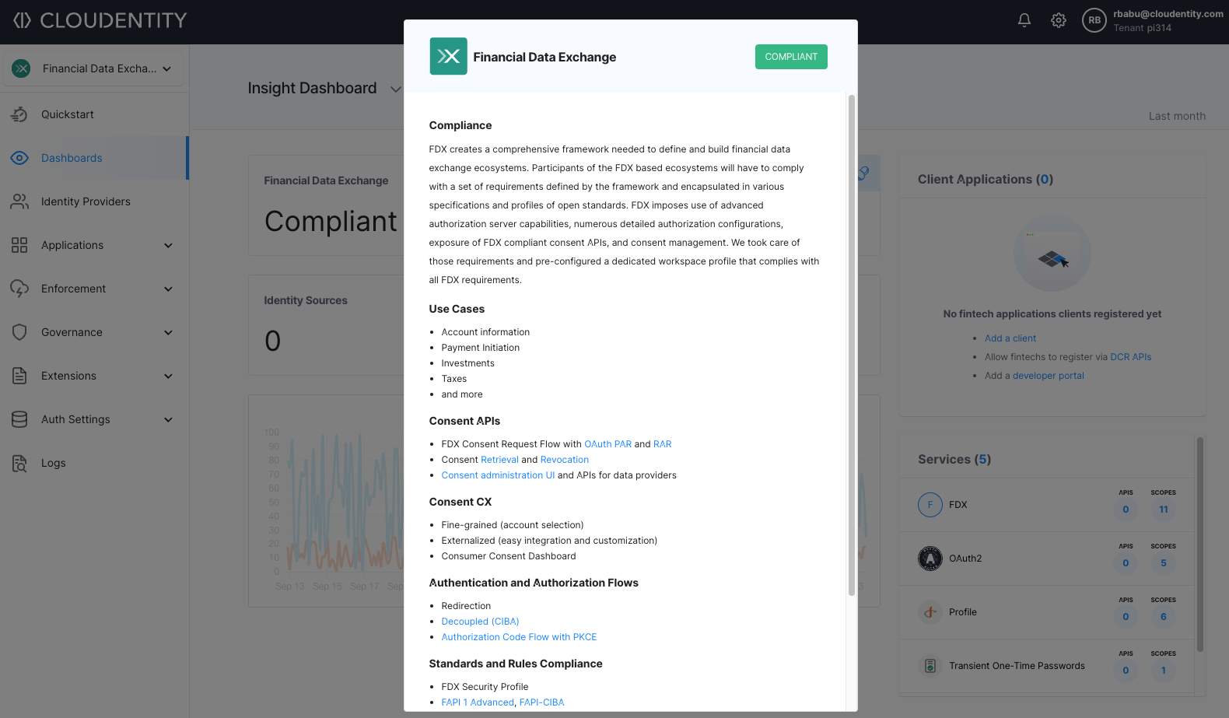Click the Governance shield icon
The height and width of the screenshot is (718, 1229).
[19, 332]
